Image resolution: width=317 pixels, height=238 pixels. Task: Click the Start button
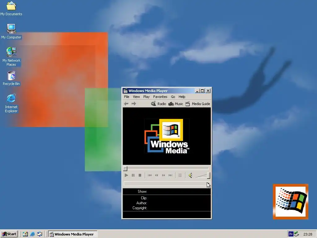(9, 234)
